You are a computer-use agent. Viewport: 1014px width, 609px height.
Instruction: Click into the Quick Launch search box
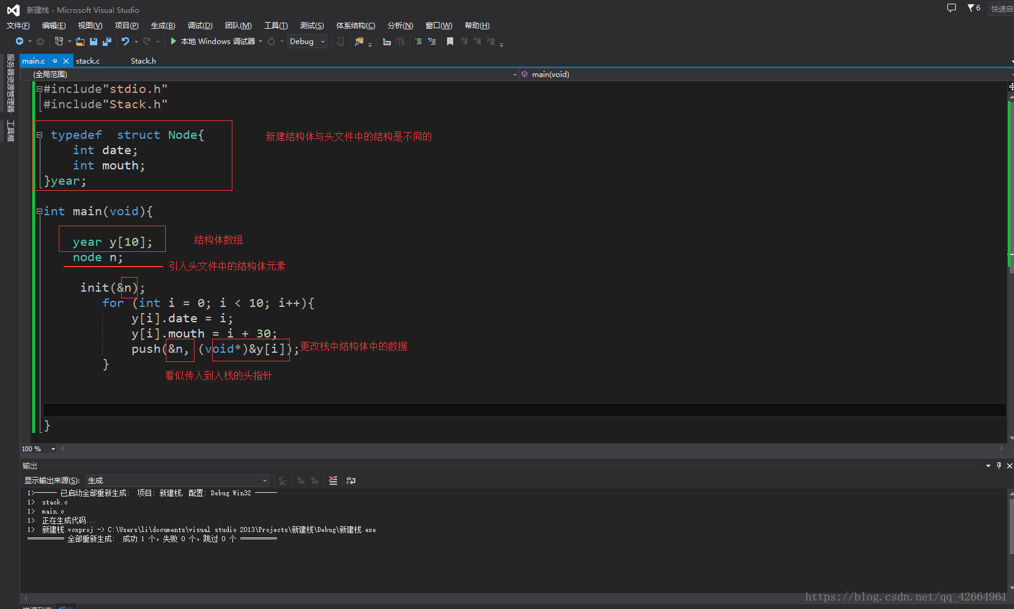click(x=1001, y=9)
